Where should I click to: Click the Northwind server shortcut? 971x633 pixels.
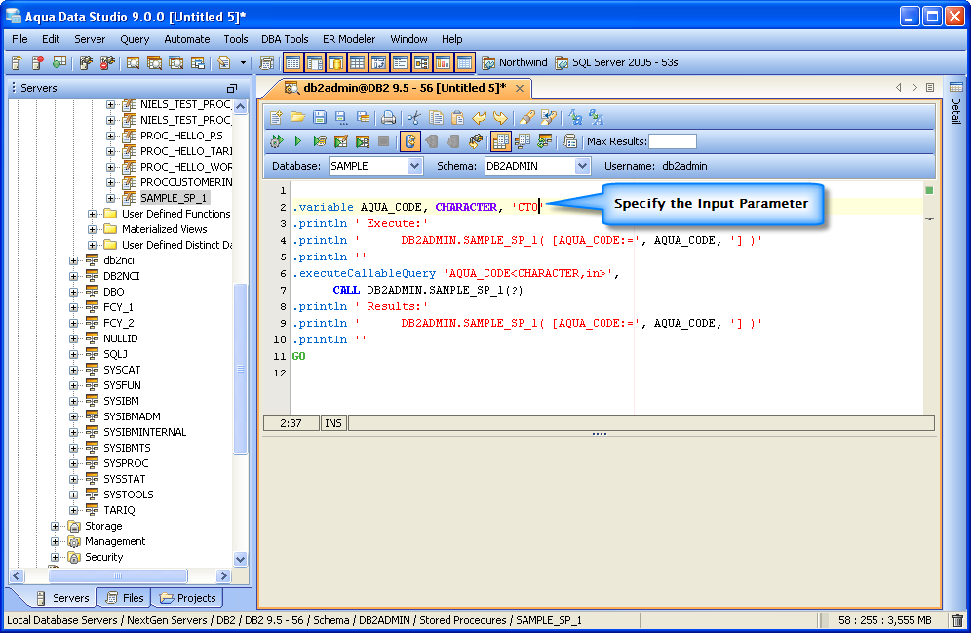514,62
